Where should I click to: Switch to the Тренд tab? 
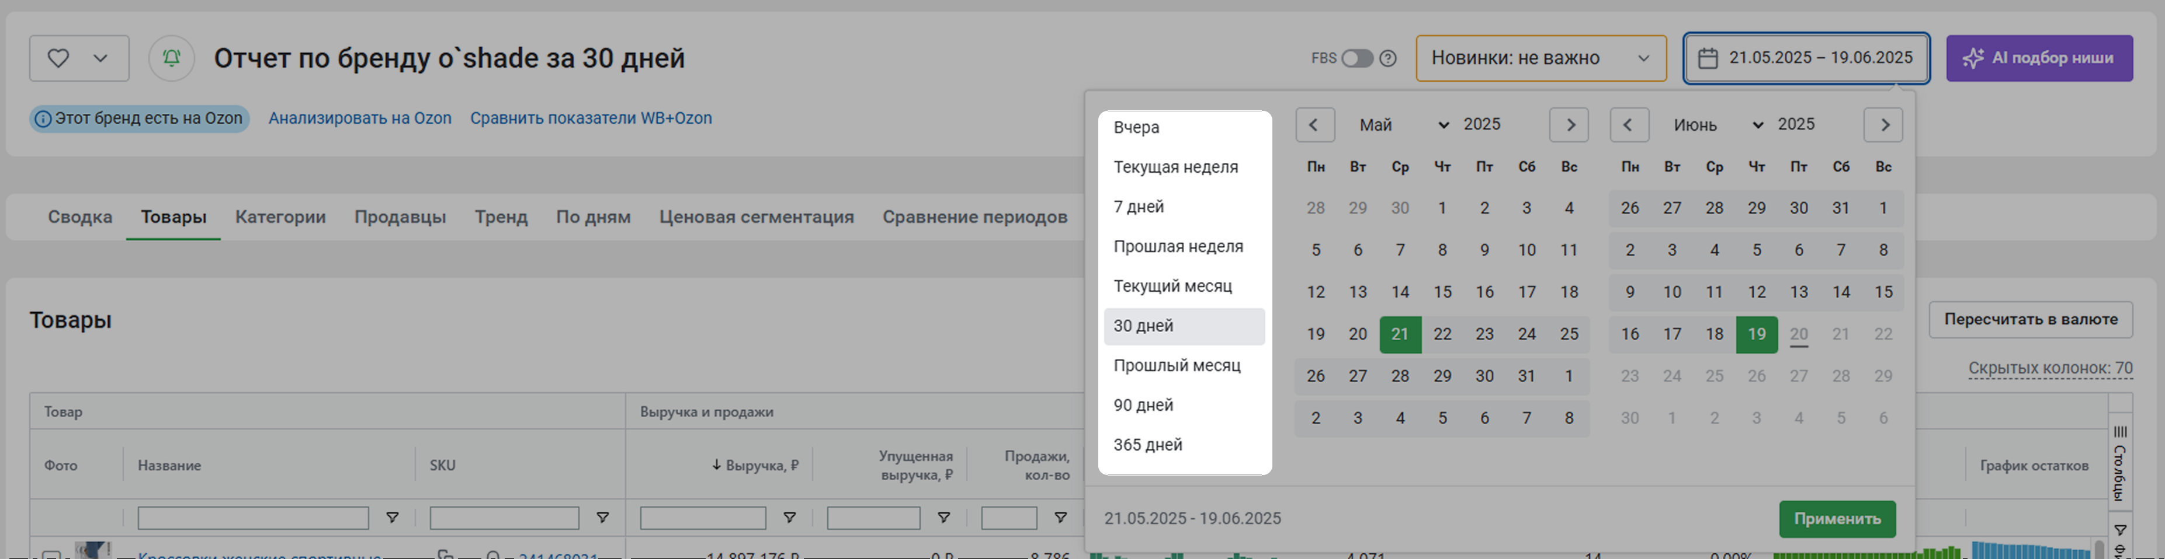click(x=501, y=216)
